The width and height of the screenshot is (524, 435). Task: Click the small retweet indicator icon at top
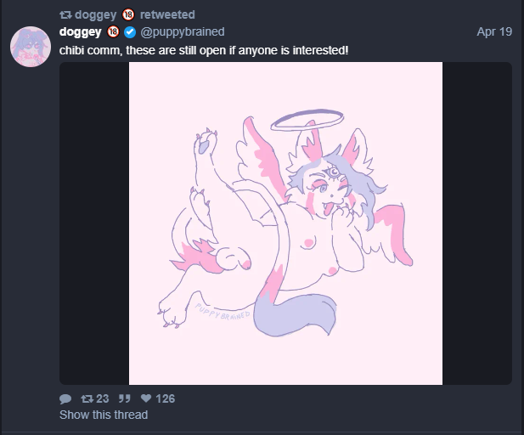tap(65, 14)
